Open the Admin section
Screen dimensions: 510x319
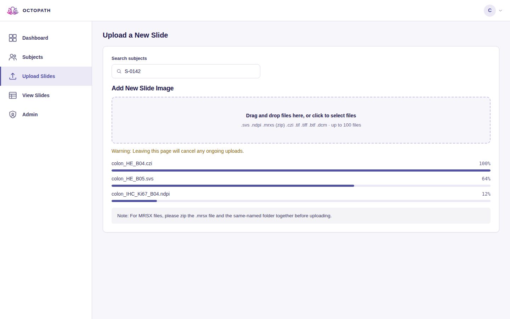pyautogui.click(x=46, y=114)
